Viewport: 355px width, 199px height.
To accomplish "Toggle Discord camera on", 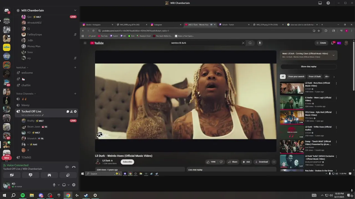I will pyautogui.click(x=12, y=175).
